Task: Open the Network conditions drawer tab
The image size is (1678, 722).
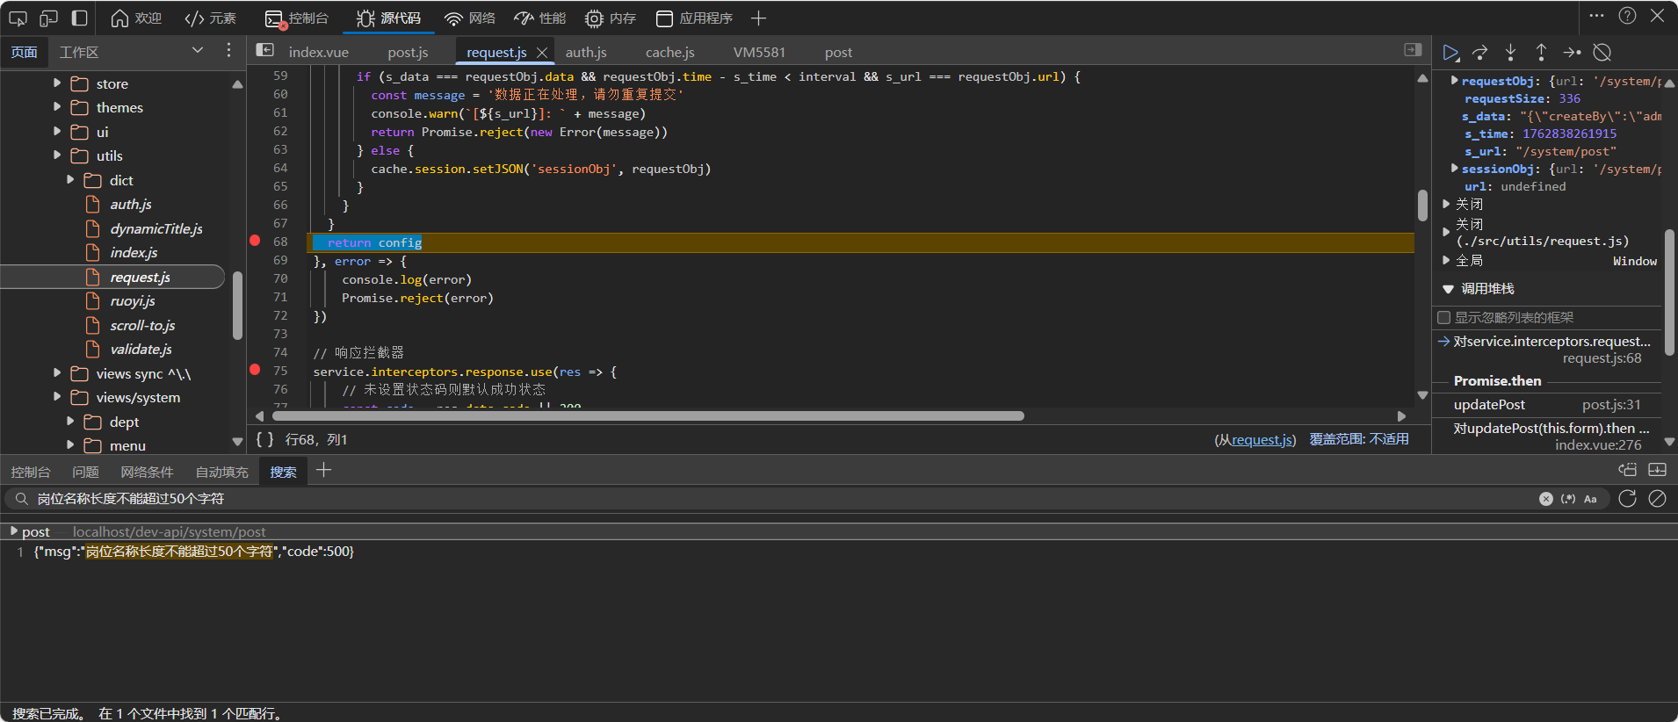Action: coord(147,472)
